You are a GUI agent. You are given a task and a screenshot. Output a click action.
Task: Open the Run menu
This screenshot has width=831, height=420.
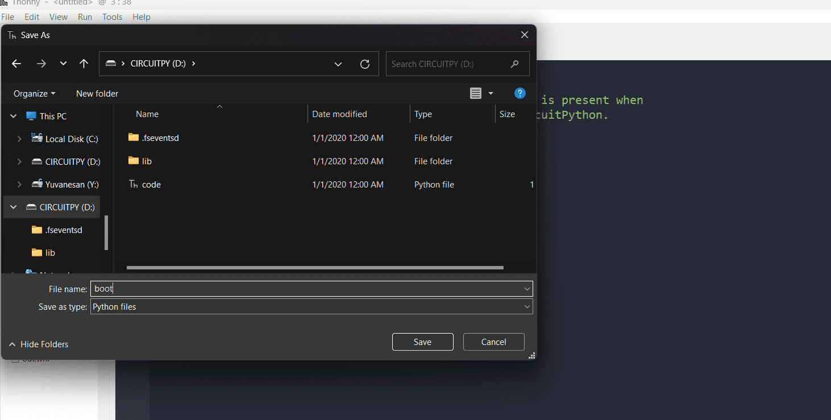point(85,16)
